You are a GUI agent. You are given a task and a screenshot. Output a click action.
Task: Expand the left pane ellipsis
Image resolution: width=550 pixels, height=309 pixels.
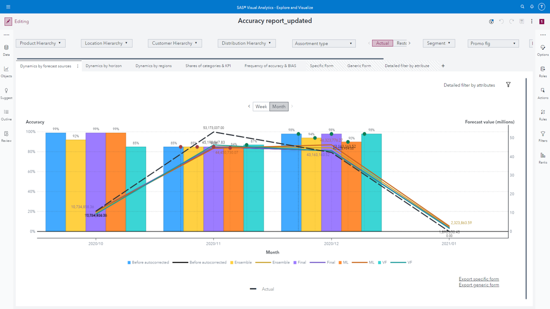pos(6,35)
